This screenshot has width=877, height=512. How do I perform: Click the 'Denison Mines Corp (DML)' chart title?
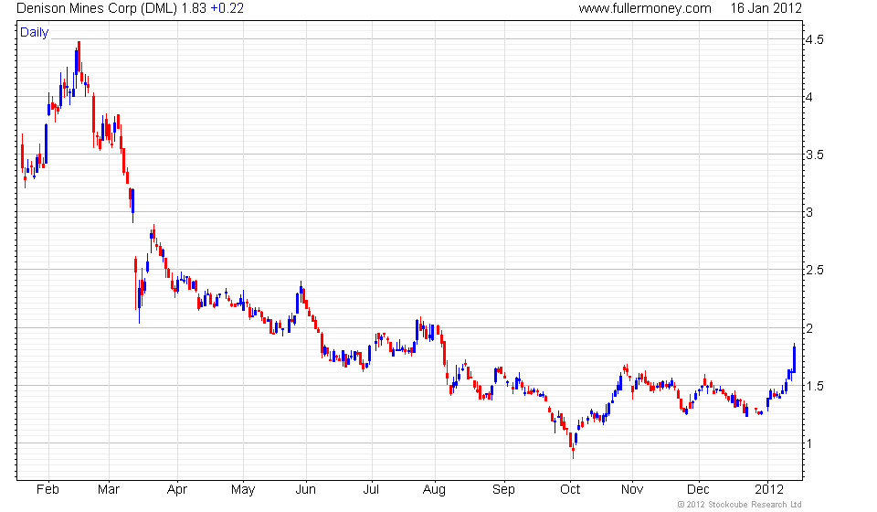pyautogui.click(x=98, y=8)
